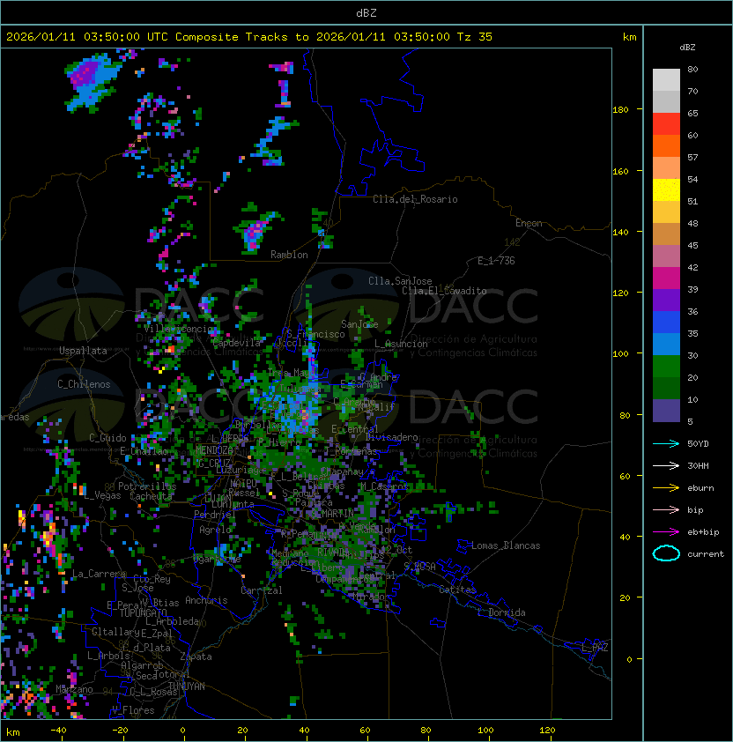Click the '100' tick on vertical km axis
Screen dimensions: 733x742
click(x=620, y=354)
